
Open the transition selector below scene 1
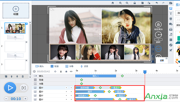coord(15,37)
